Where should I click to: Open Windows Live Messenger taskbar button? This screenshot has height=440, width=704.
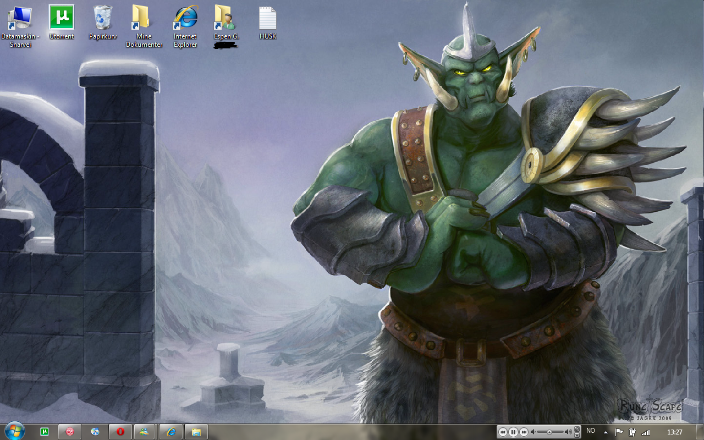(x=145, y=432)
